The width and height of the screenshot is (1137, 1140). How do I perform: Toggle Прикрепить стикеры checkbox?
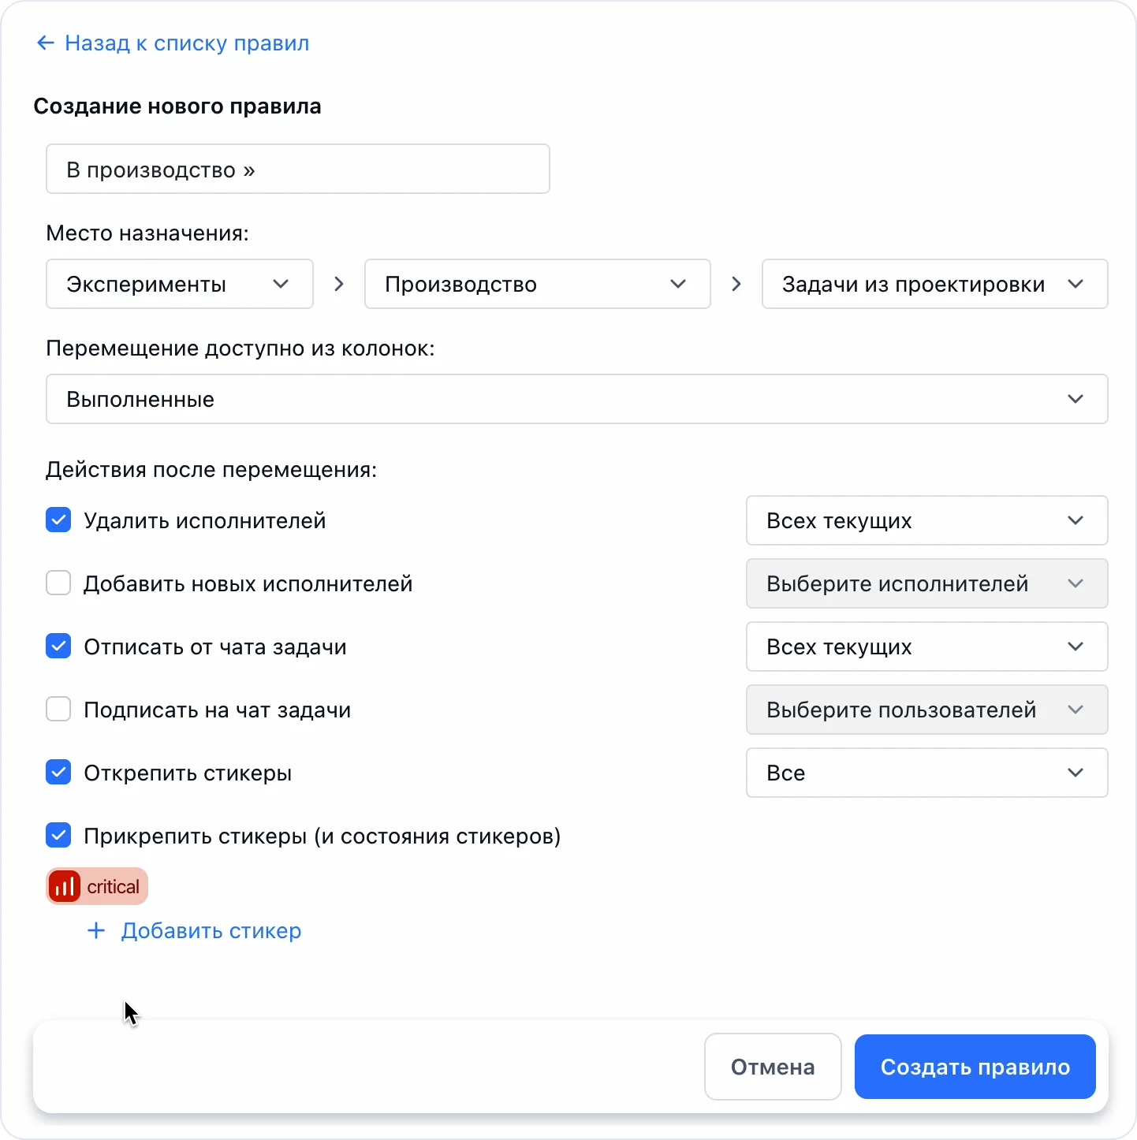[x=58, y=836]
